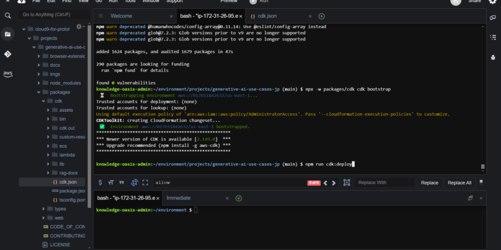The height and width of the screenshot is (250, 501).
Task: Expand the lambda folder
Action: [x=54, y=154]
